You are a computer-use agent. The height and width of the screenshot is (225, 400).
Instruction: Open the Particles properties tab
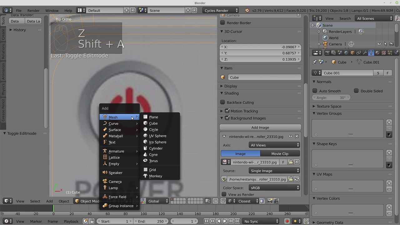tap(390, 53)
